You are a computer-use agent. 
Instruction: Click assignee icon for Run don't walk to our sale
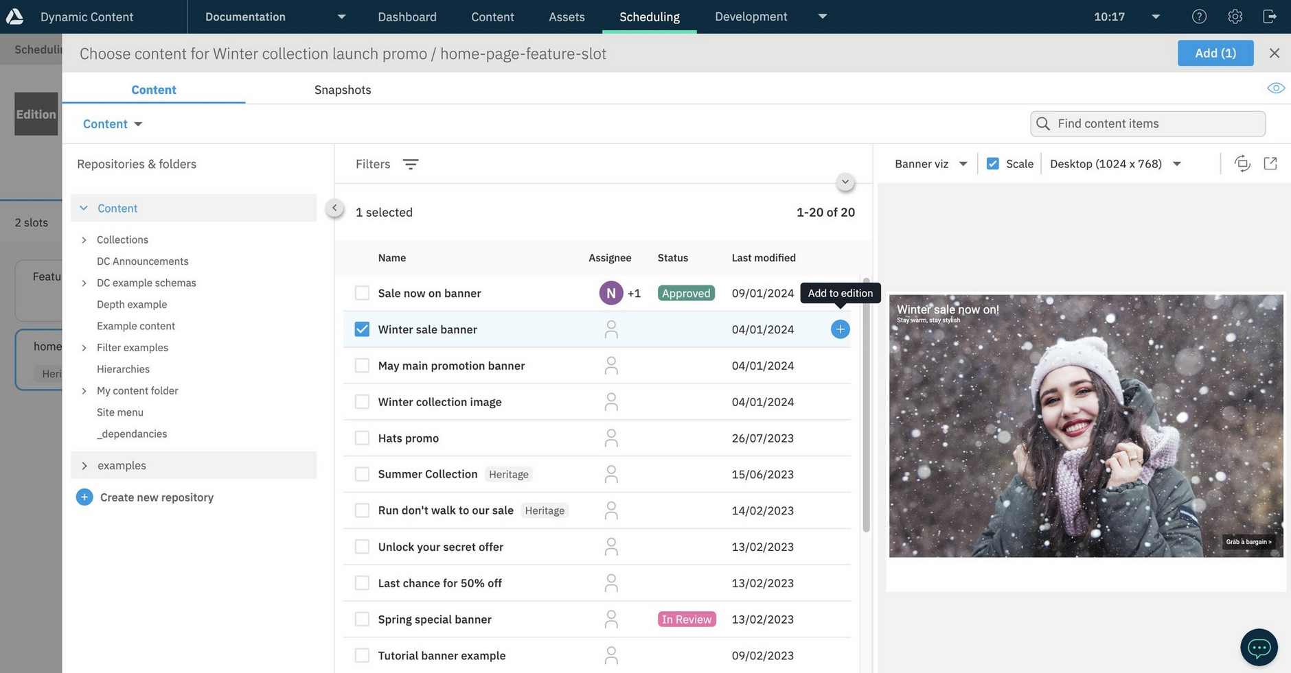click(611, 510)
